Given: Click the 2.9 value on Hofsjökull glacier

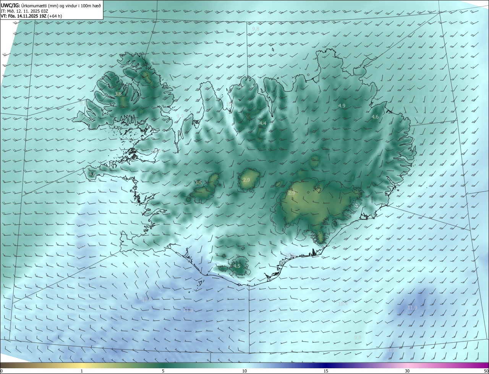Looking at the screenshot, I should click(x=246, y=180).
